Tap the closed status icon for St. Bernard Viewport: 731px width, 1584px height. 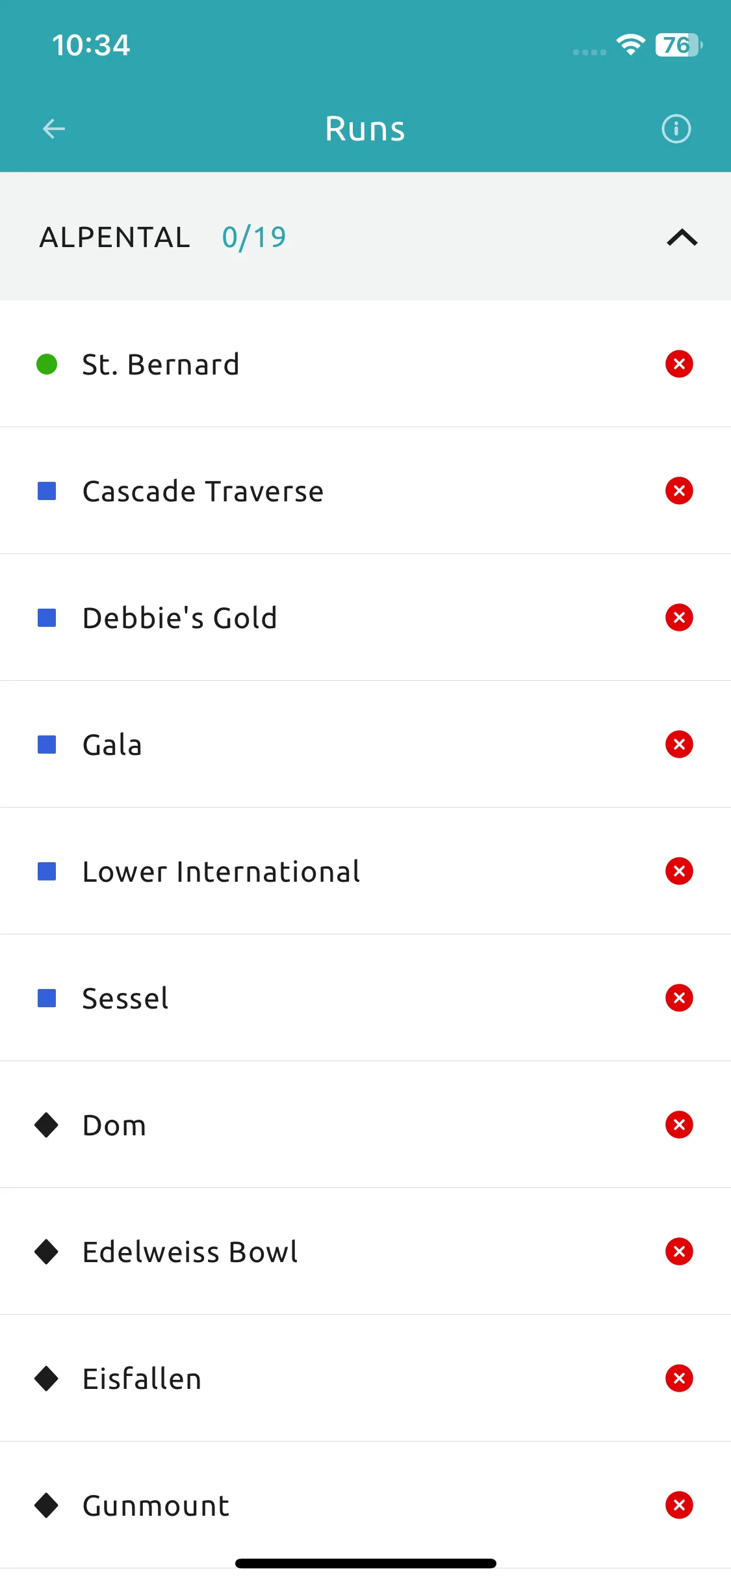(x=679, y=363)
